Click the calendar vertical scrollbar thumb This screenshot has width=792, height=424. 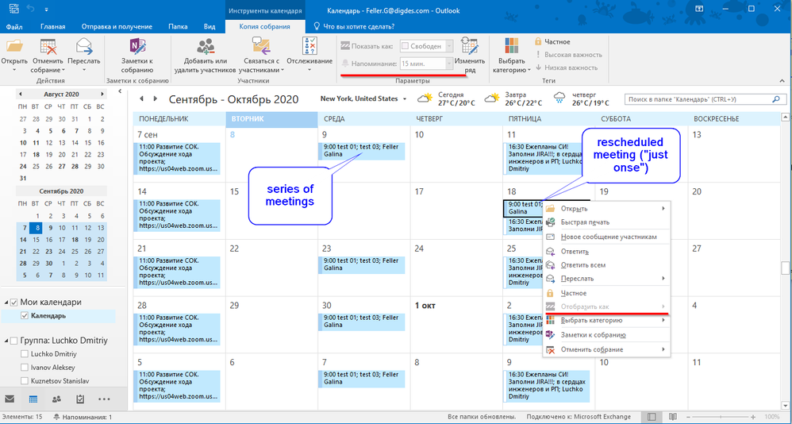tap(784, 268)
